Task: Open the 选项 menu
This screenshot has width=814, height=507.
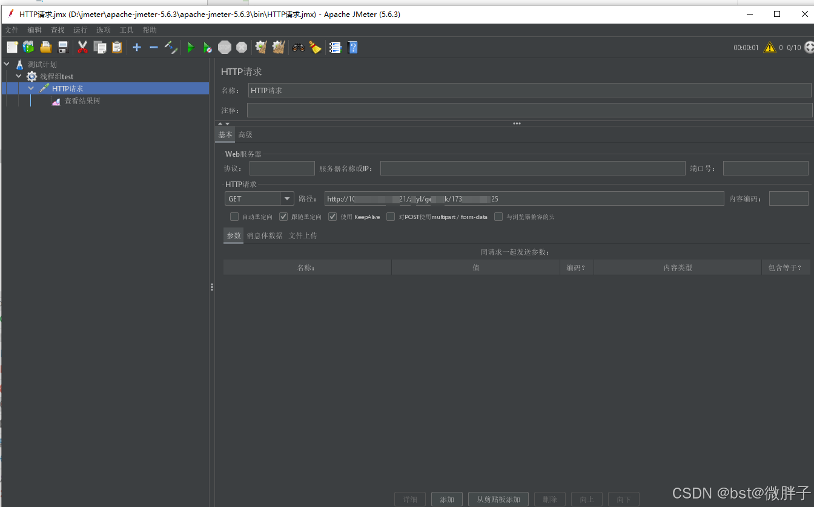Action: tap(104, 30)
